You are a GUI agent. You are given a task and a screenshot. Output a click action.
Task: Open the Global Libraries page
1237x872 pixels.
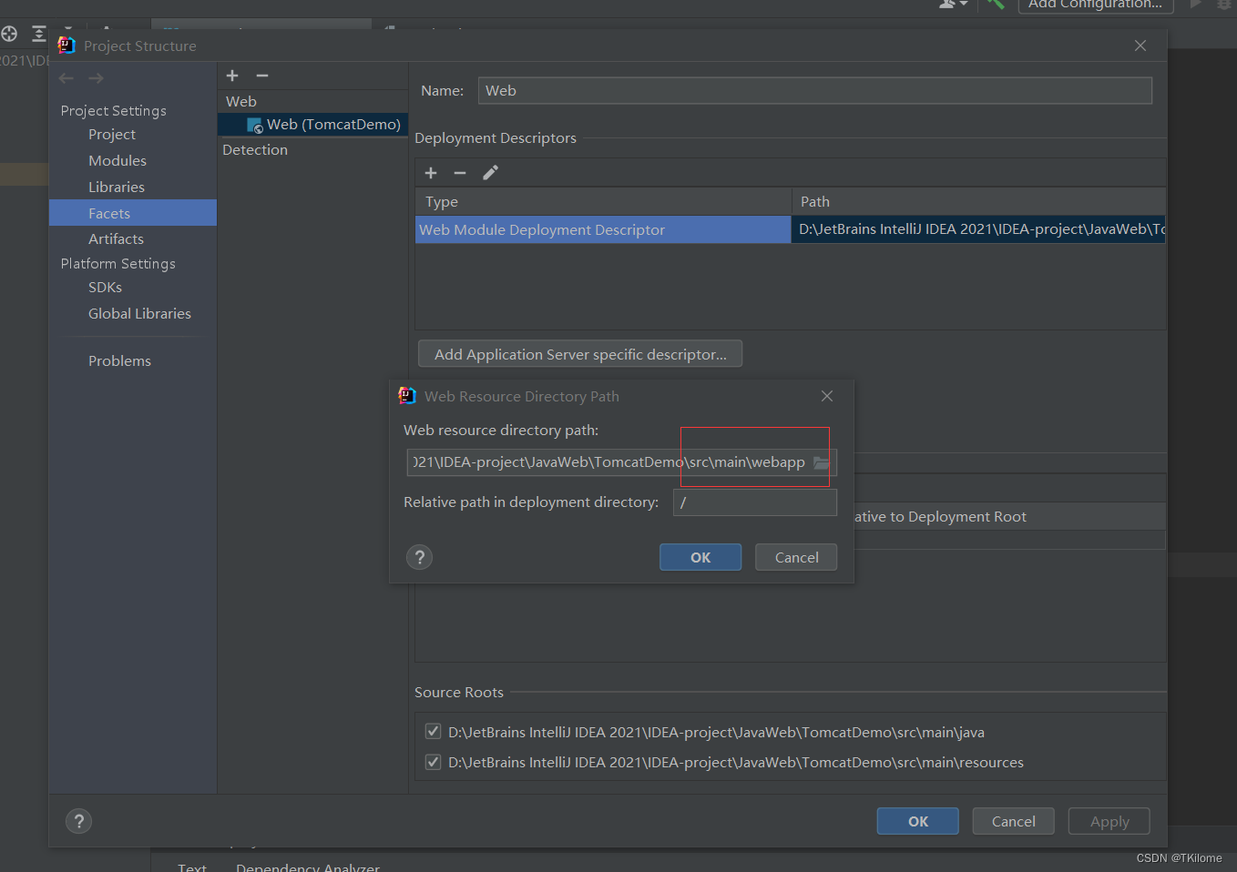pos(139,314)
